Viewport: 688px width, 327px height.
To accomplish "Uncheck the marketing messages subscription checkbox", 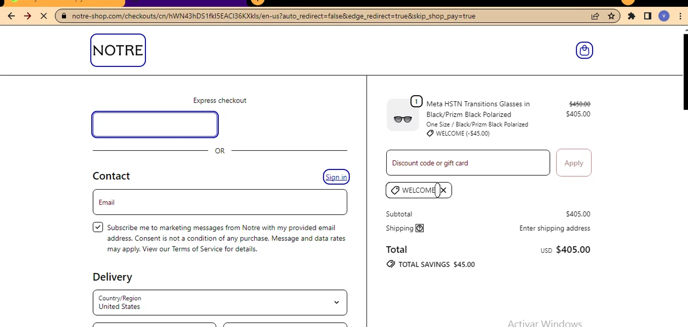I will (98, 227).
